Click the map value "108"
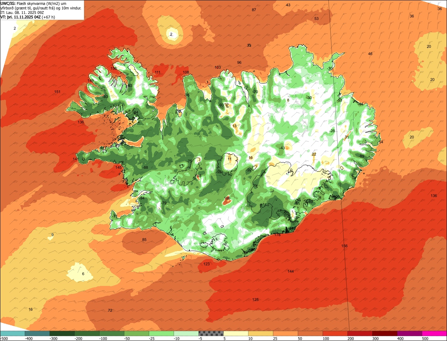Image resolution: width=447 pixels, height=341 pixels. click(186, 73)
